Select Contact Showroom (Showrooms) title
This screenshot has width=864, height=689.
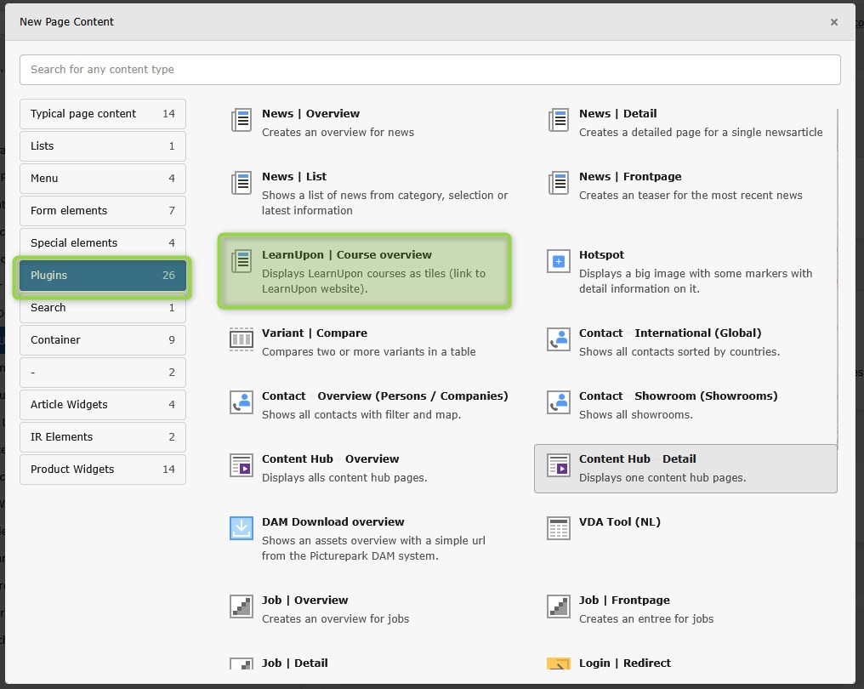tap(679, 396)
